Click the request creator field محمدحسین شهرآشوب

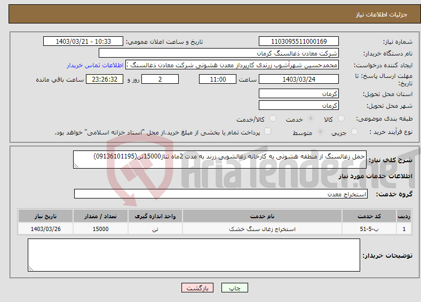tap(232, 65)
